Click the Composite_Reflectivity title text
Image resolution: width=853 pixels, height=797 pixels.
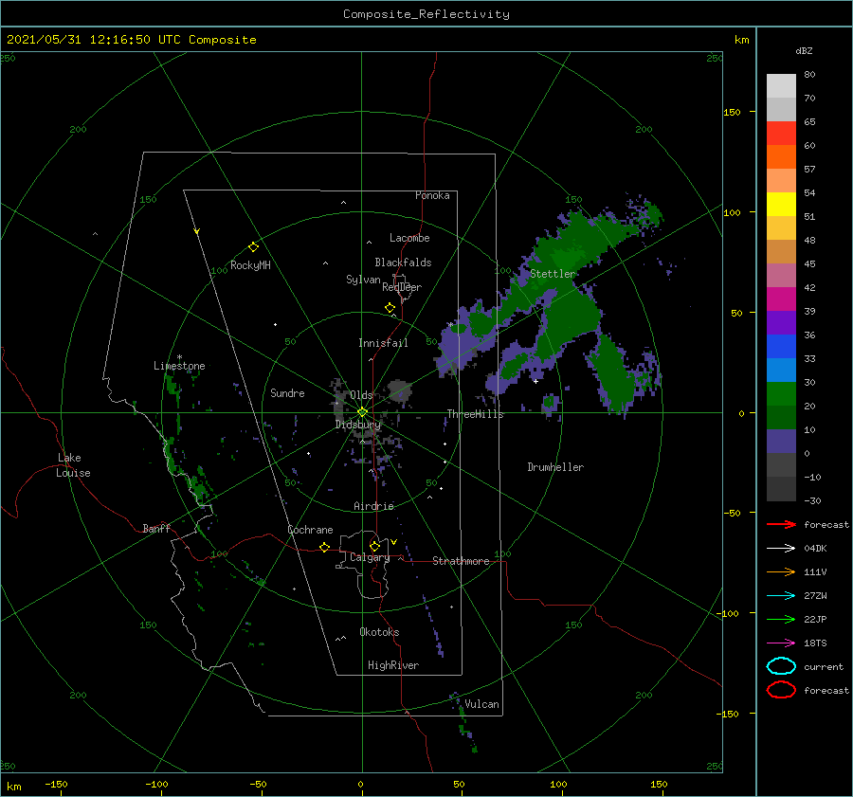426,14
